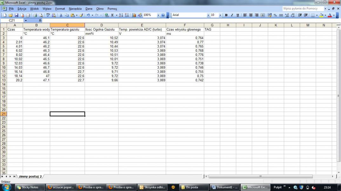Open the Arial font name dropdown

point(208,15)
